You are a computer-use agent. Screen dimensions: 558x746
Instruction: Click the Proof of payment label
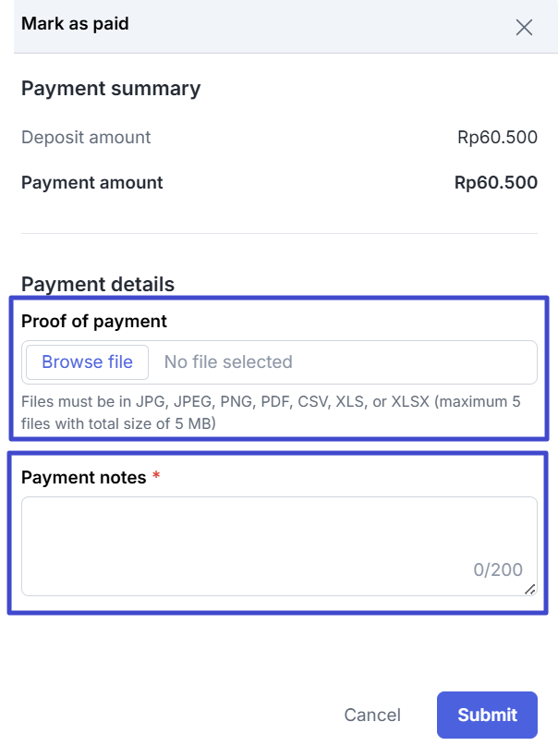[94, 322]
